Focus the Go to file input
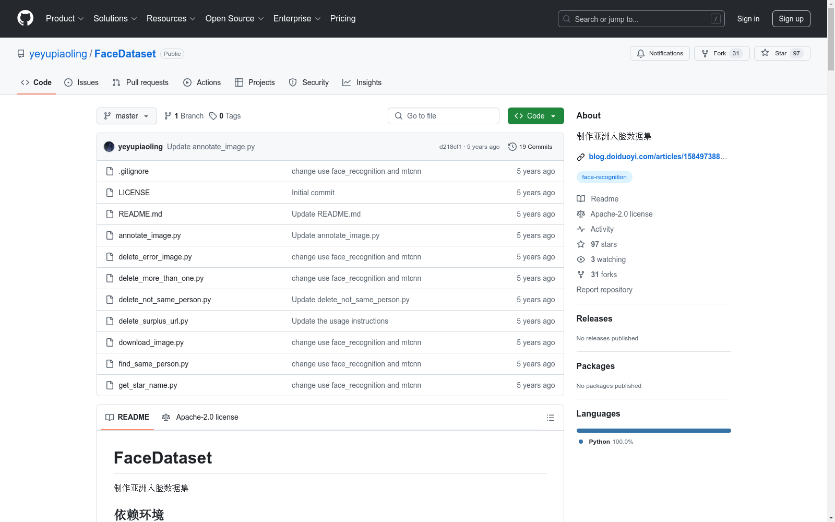 (444, 116)
